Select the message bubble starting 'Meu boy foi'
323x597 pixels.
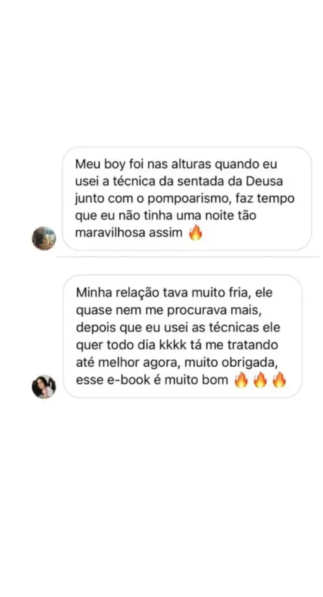pos(187,199)
